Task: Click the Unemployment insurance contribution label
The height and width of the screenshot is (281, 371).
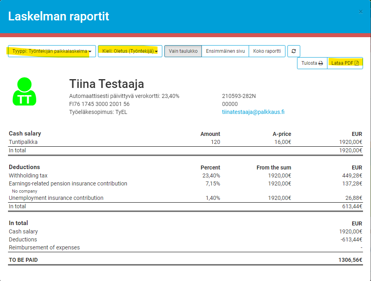Action: 56,198
